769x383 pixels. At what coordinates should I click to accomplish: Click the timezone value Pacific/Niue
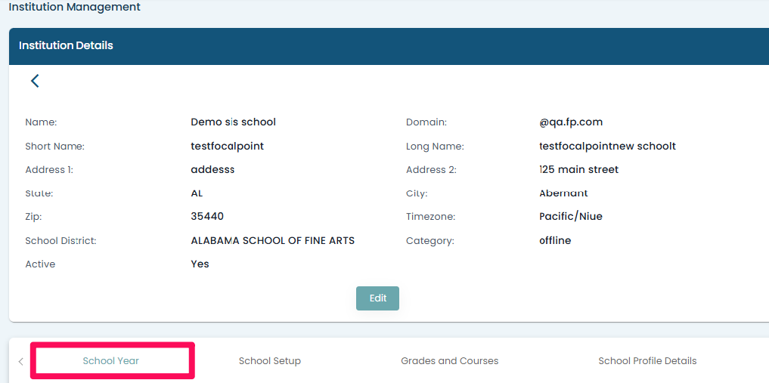pyautogui.click(x=570, y=217)
